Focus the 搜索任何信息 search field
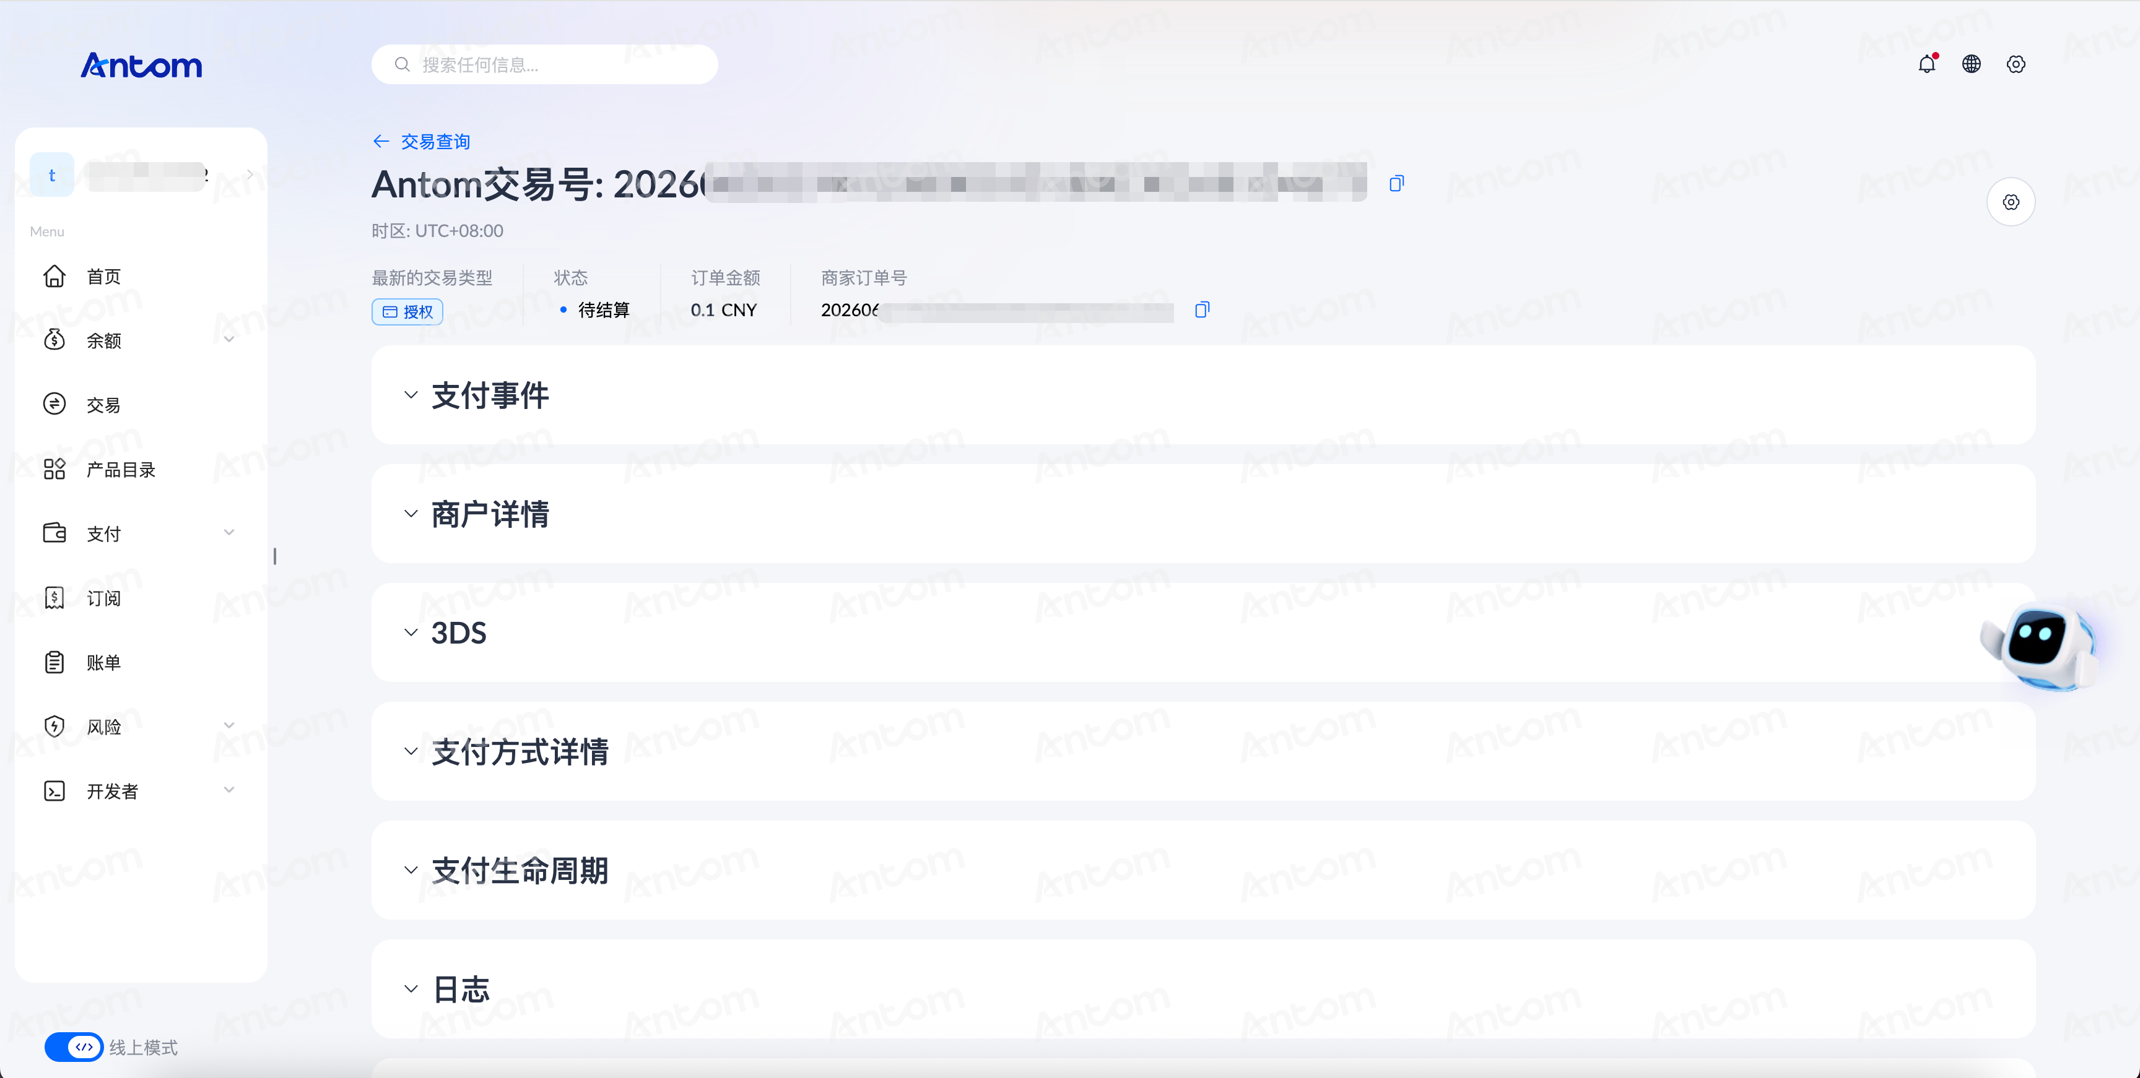 click(544, 64)
